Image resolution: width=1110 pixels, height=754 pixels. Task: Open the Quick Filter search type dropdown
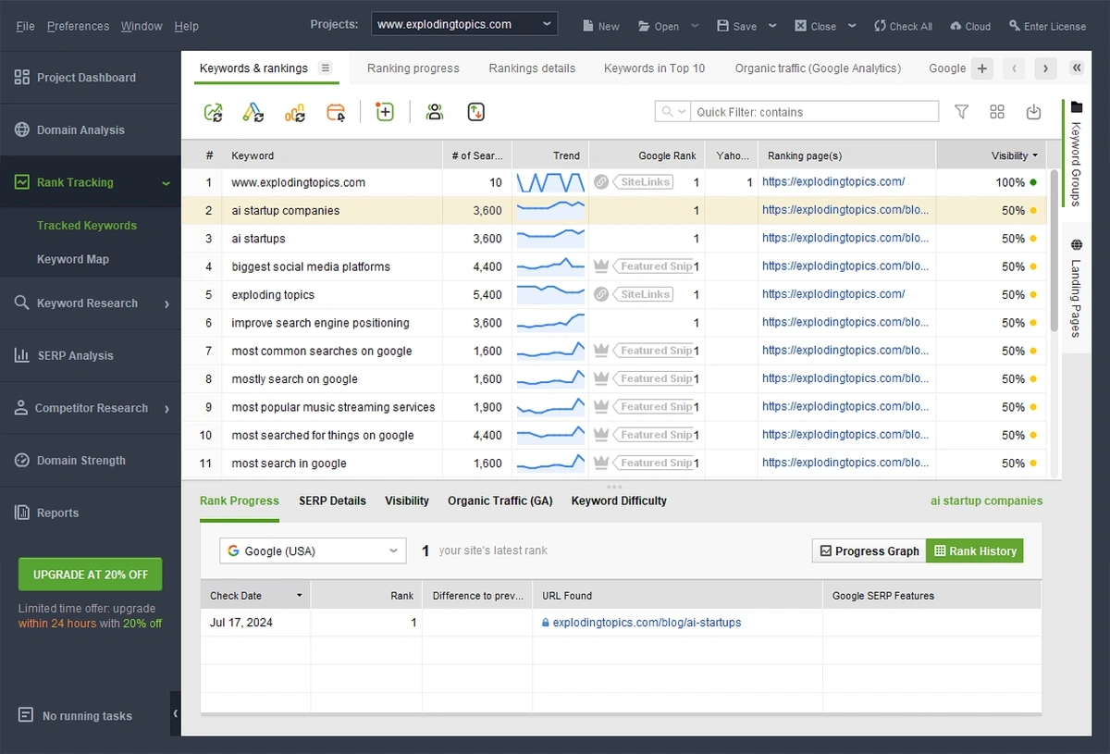coord(672,112)
